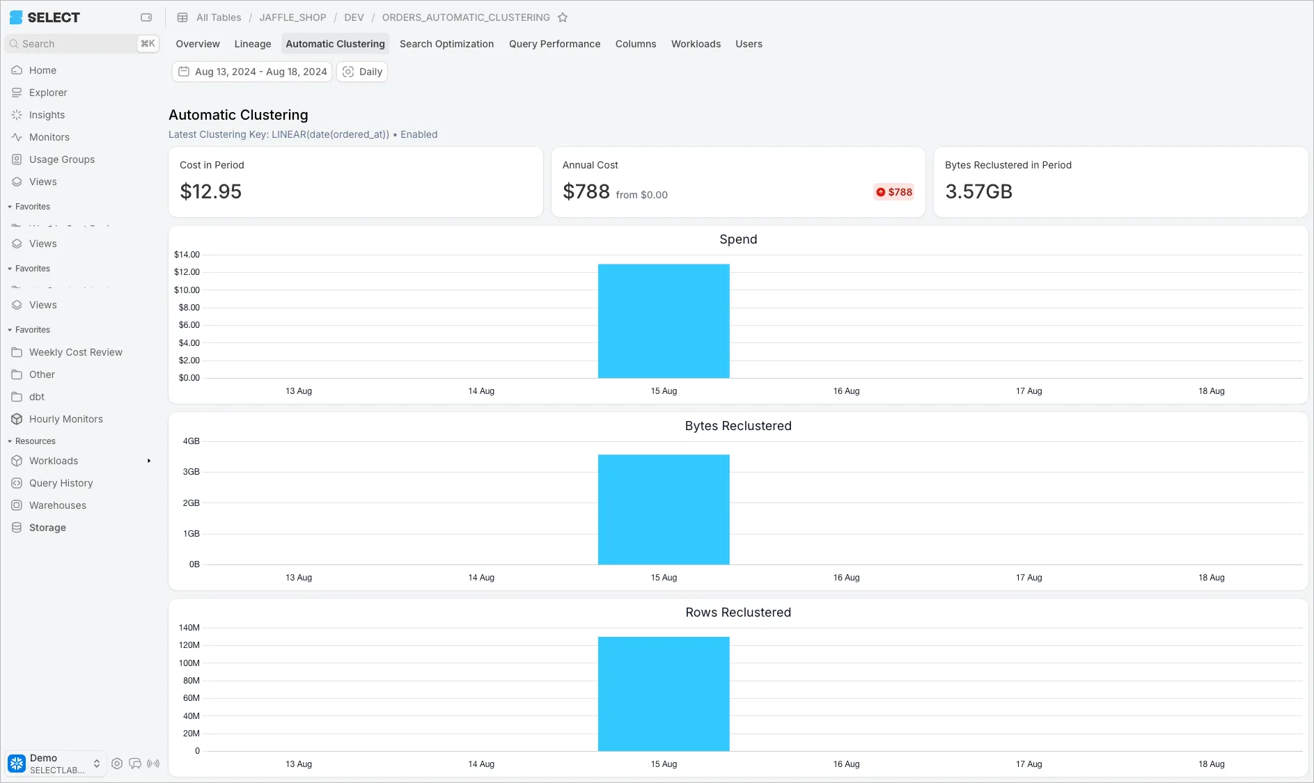The width and height of the screenshot is (1314, 783).
Task: Switch to the Query Performance tab
Action: [x=554, y=44]
